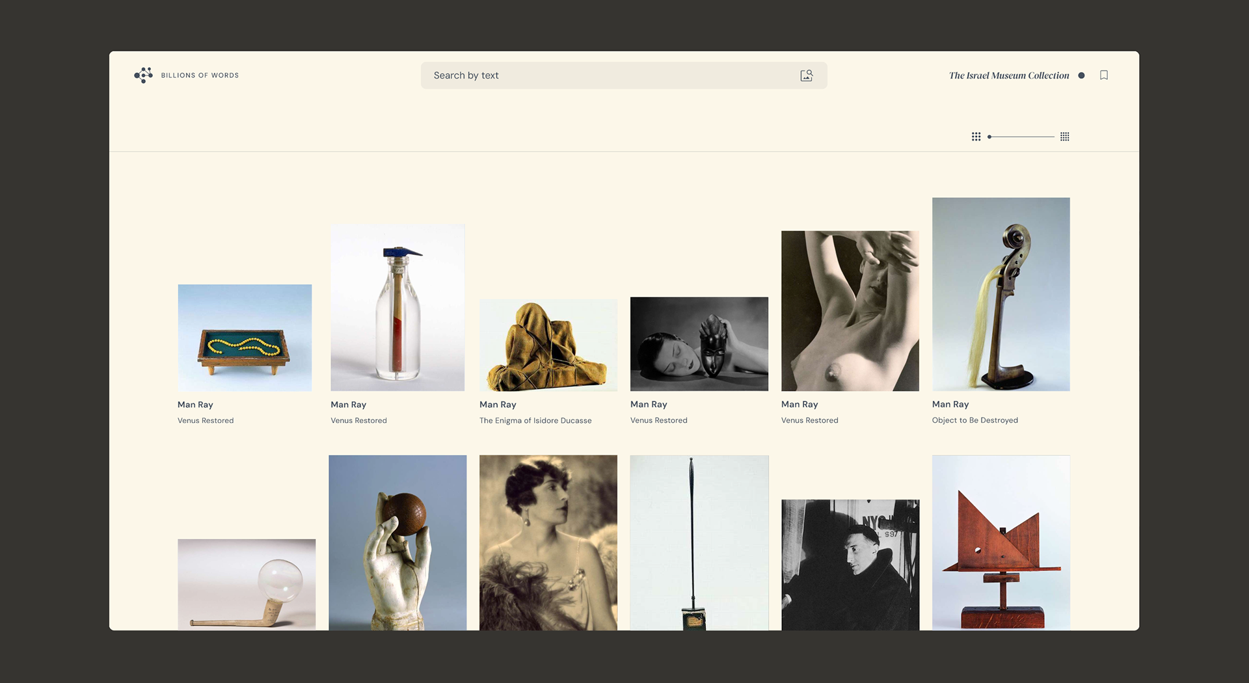Open the hammer in bottle thumbnail

coord(397,307)
